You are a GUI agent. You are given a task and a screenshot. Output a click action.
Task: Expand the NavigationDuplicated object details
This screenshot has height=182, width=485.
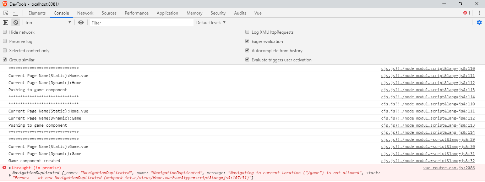coord(10,175)
